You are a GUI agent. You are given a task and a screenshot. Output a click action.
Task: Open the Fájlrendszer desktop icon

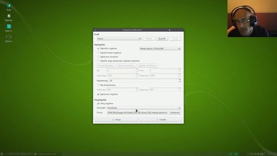point(9,17)
